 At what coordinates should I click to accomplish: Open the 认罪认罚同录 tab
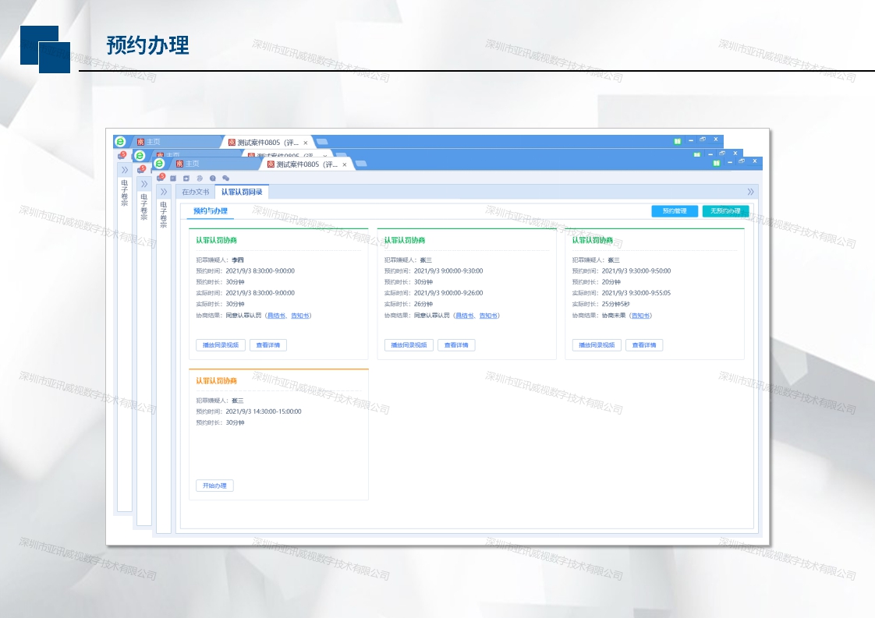[x=242, y=192]
